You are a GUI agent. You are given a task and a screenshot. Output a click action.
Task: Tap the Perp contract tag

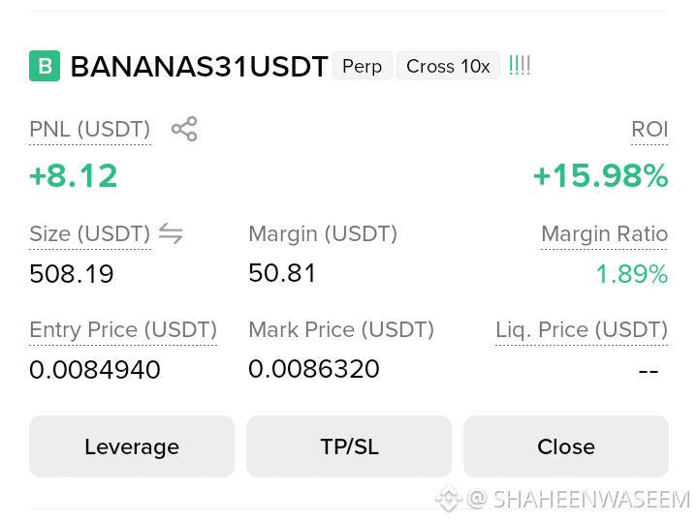[363, 66]
